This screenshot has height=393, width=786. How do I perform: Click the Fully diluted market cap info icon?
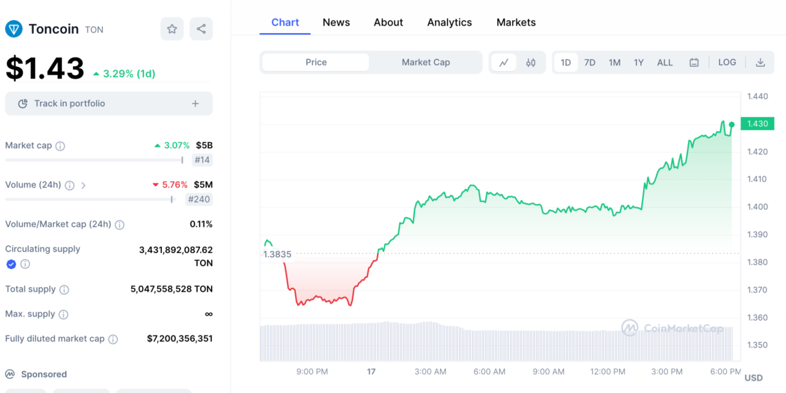click(113, 339)
